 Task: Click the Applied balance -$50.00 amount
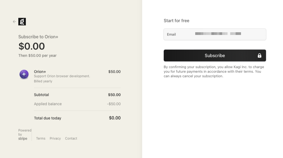tap(114, 104)
